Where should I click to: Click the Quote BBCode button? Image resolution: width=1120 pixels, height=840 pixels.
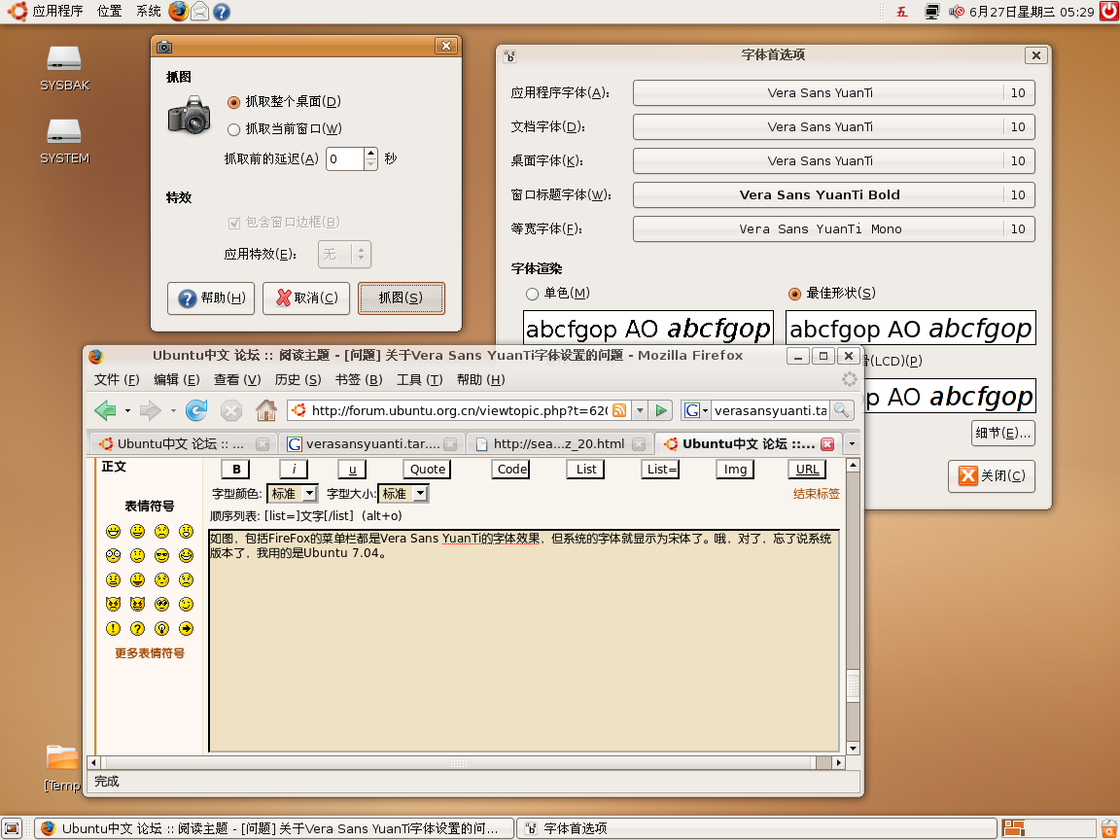[x=427, y=470]
